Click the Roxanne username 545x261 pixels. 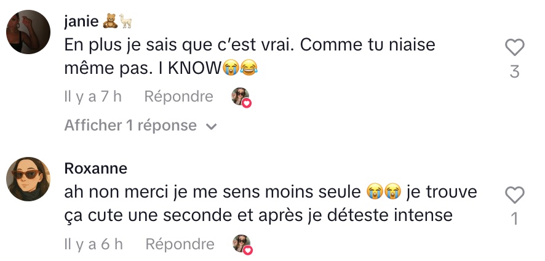(95, 169)
